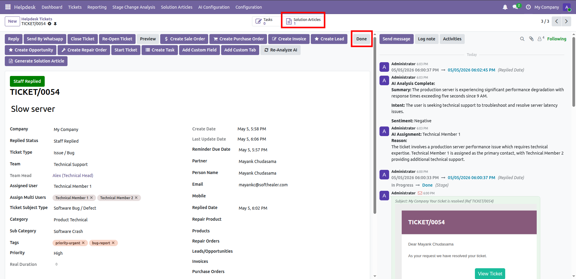Open the AI Configuration menu

[214, 7]
